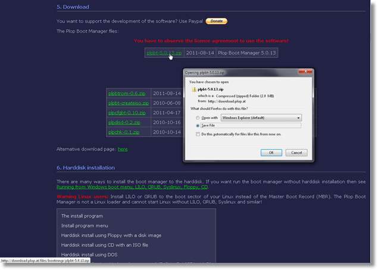The width and height of the screenshot is (378, 270).
Task: Click 'Harddisk install using CD with an ISO file'
Action: tap(105, 245)
